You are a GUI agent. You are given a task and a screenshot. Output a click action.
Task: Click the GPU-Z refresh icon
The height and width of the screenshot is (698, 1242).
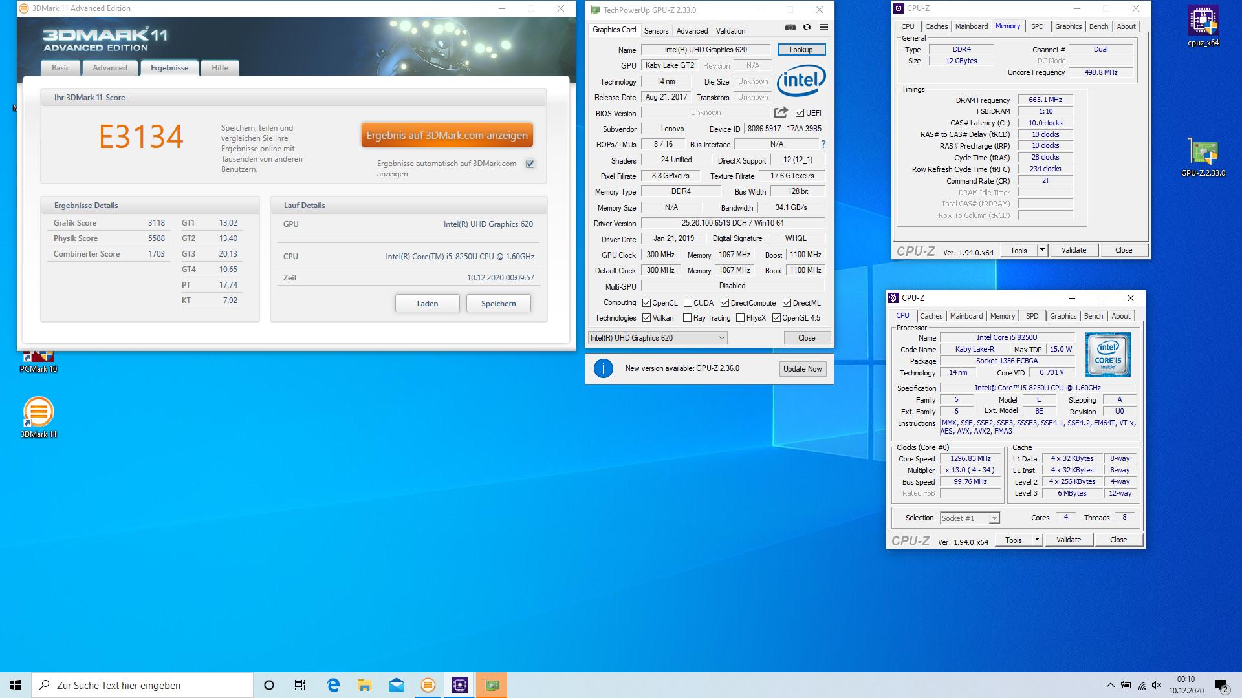click(x=807, y=27)
